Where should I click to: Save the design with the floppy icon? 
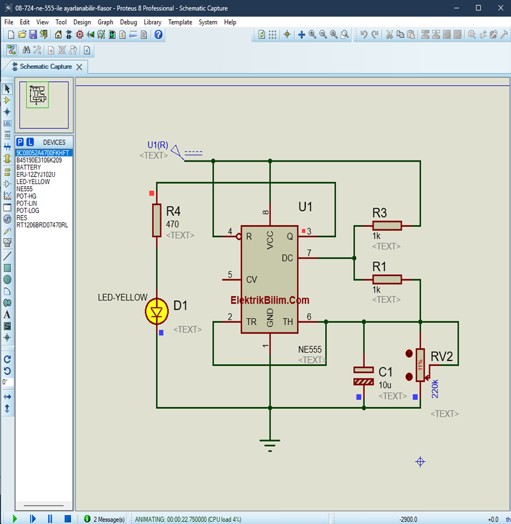tap(33, 35)
